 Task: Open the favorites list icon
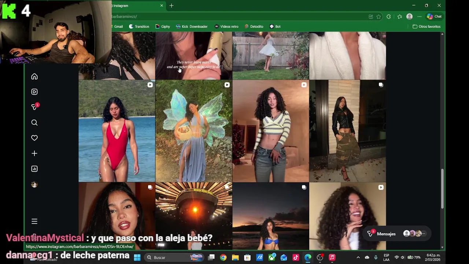tap(400, 16)
